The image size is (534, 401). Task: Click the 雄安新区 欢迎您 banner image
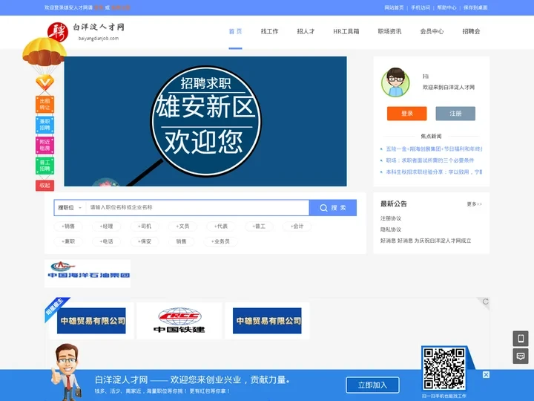tap(205, 121)
